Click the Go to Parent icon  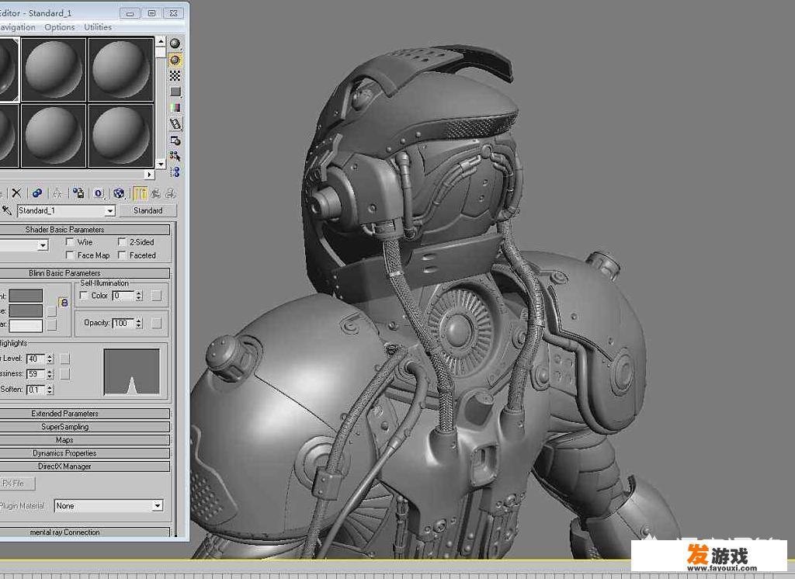156,193
